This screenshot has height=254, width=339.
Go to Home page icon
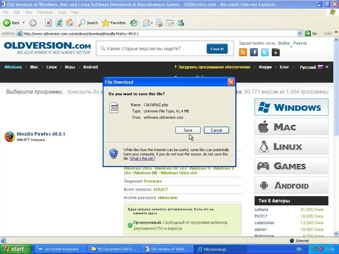point(70,23)
